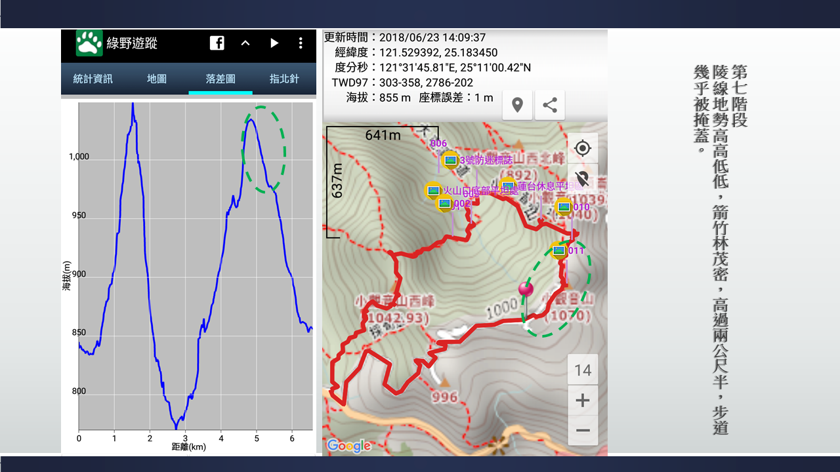Screen dimensions: 840x472
Task: Select the 落差圖 tab
Action: pyautogui.click(x=220, y=79)
